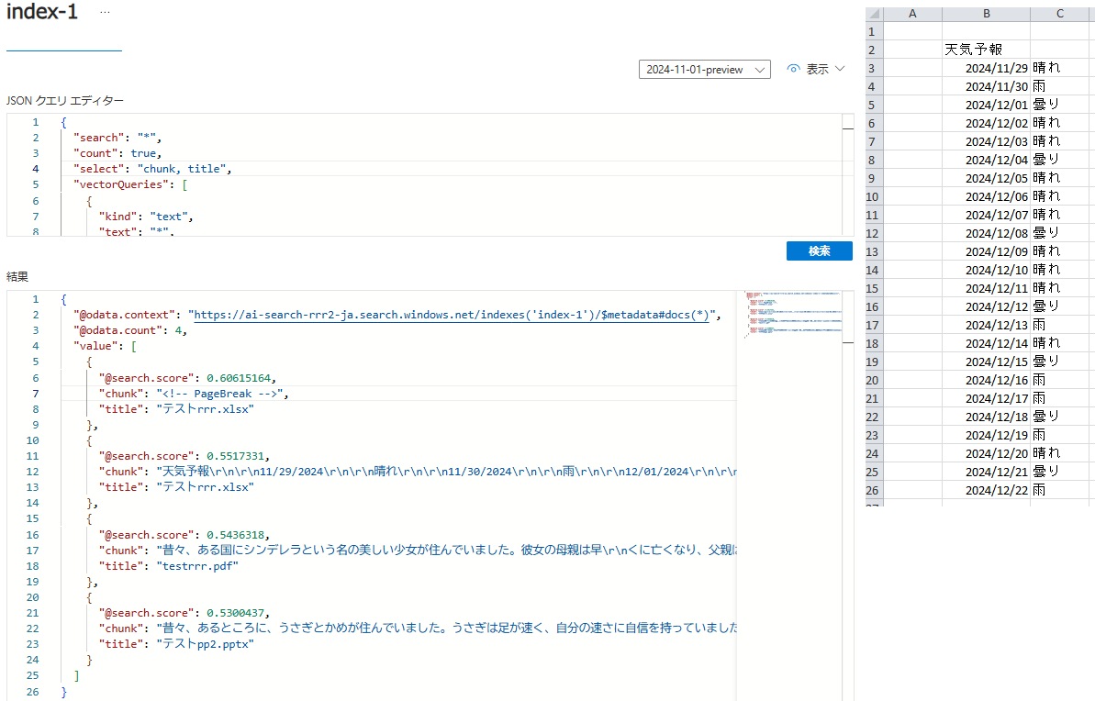Click the うさぎとかめ chunk text in results
This screenshot has height=701, width=1095.
446,628
